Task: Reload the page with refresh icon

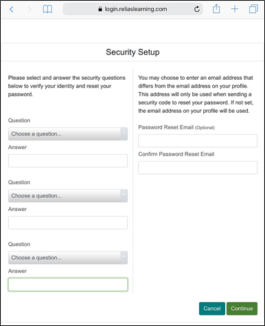Action: [197, 9]
